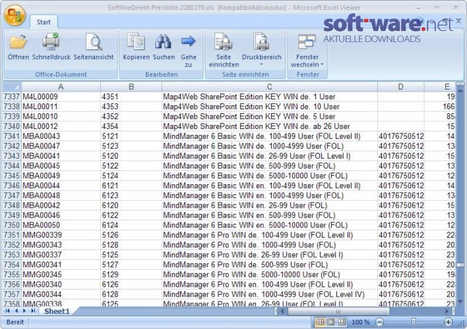This screenshot has height=329, width=467.
Task: Select column E header
Action: [440, 86]
